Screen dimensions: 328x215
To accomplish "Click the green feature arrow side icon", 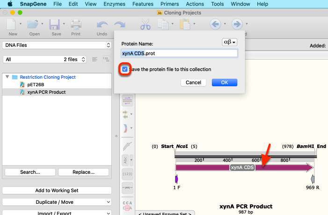I will click(x=127, y=146).
